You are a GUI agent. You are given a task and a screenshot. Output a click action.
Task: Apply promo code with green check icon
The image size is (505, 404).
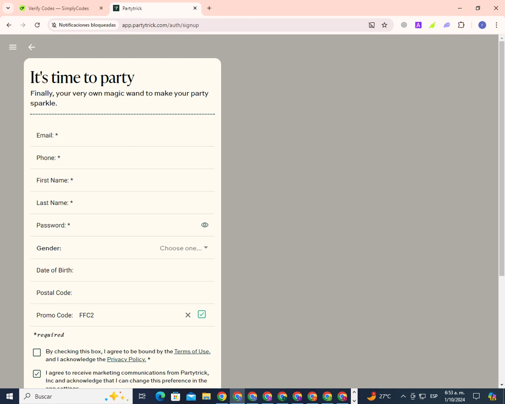coord(202,314)
